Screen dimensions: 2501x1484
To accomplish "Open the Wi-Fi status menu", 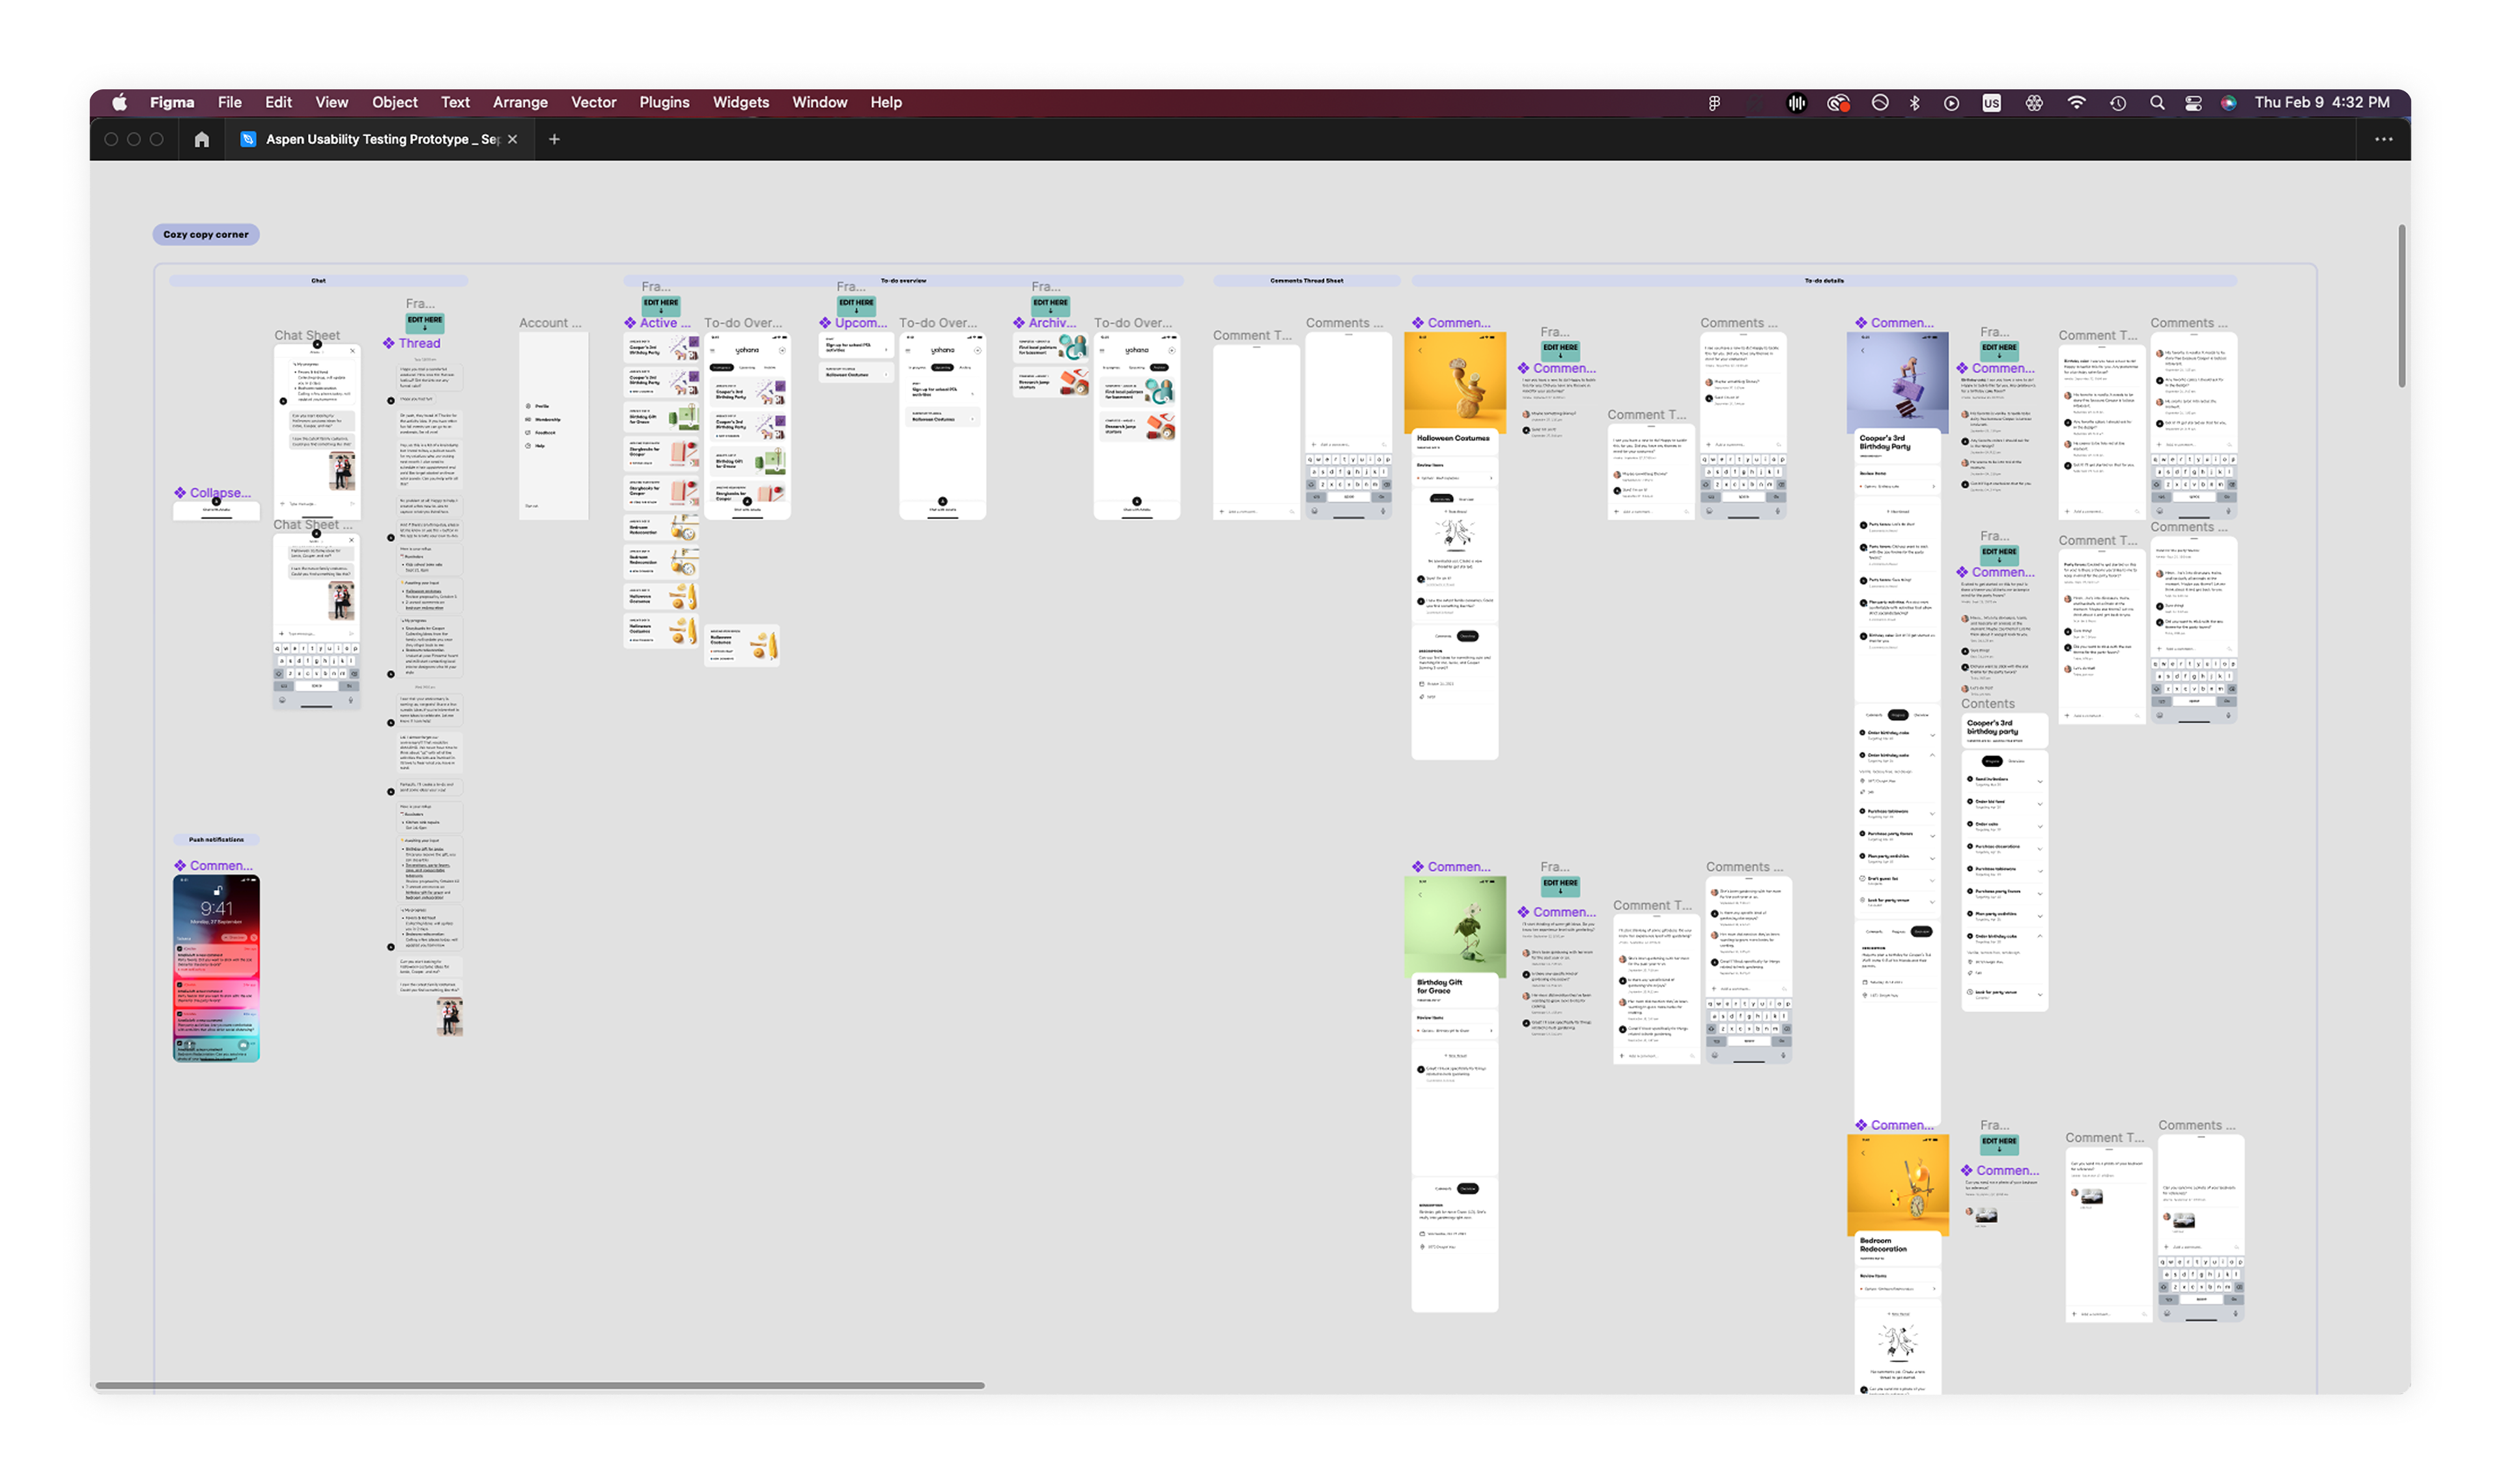I will pyautogui.click(x=2076, y=103).
